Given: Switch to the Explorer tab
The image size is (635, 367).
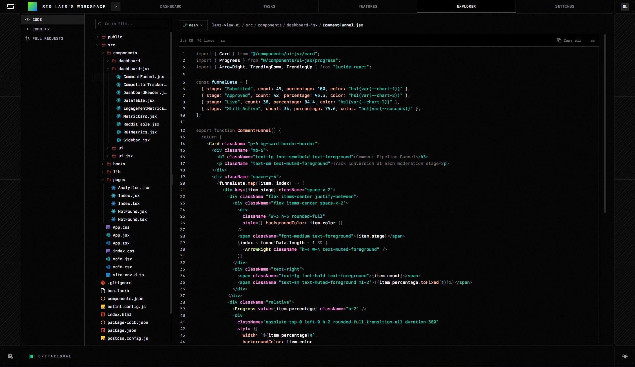Looking at the screenshot, I should pyautogui.click(x=466, y=6).
